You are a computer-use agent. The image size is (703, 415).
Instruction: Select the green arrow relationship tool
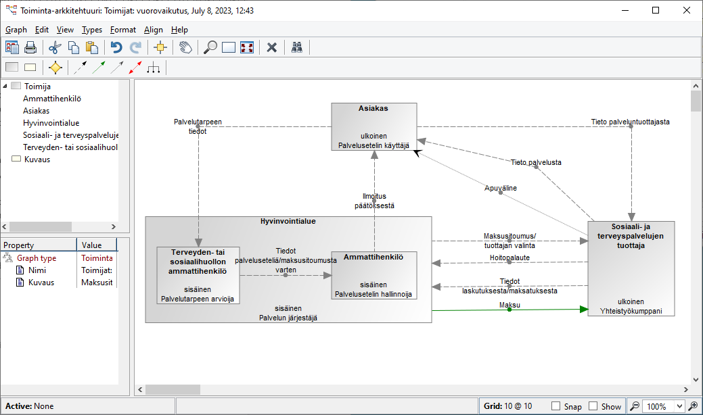(99, 67)
